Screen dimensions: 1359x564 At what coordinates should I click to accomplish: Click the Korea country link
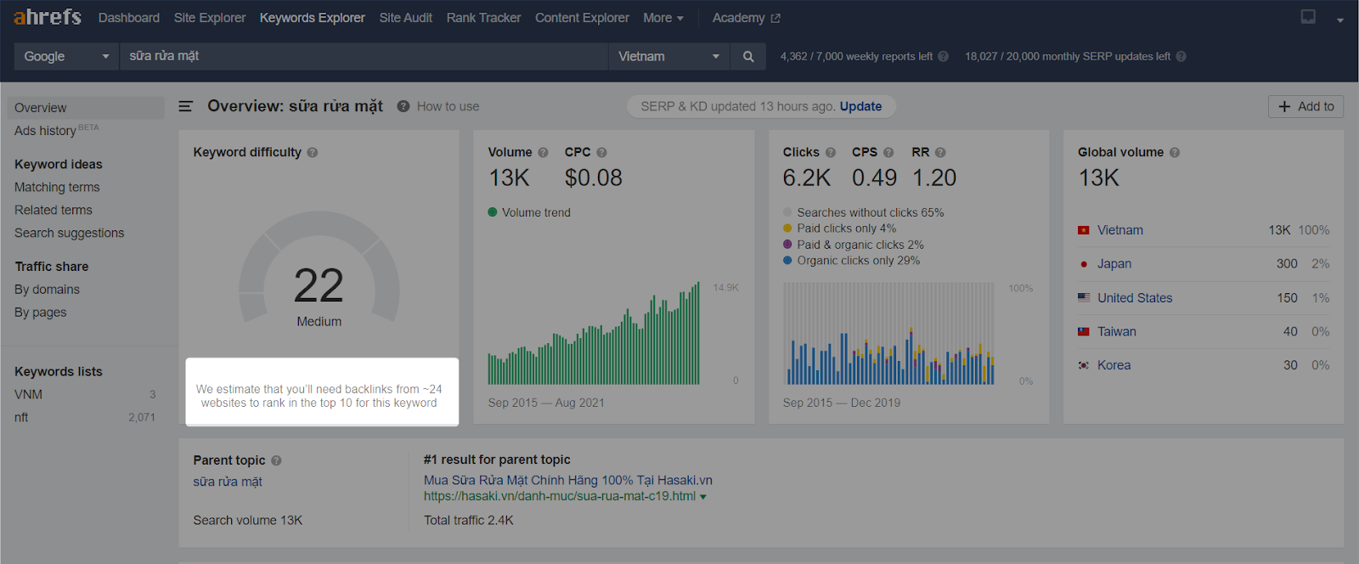point(1114,365)
